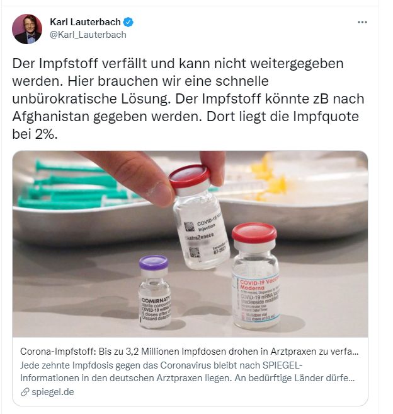Click the yellow syringe caps in the tray
The width and height of the screenshot is (393, 414).
[x=270, y=177]
